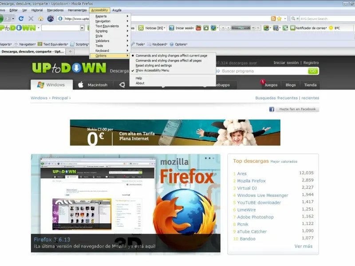
Task: Click the Text Equivalents toolbar icon
Action: point(40,44)
